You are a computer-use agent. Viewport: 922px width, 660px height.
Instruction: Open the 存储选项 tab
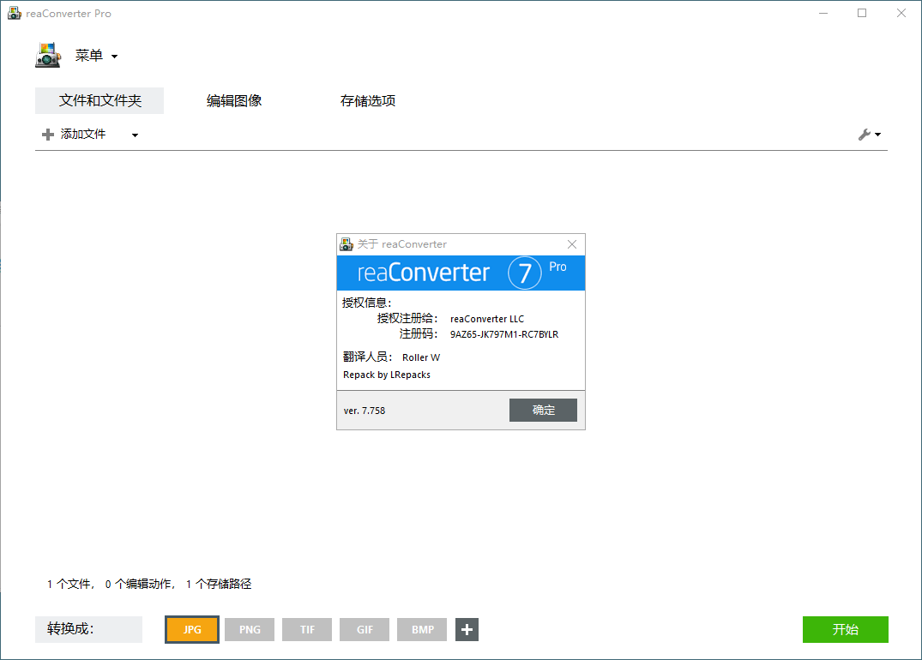(x=367, y=100)
